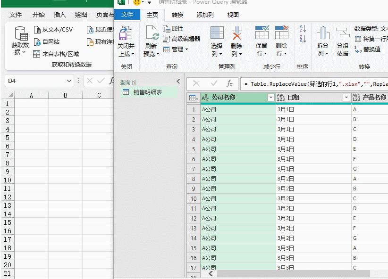Select column A header in Excel
The height and width of the screenshot is (279, 388).
[32, 95]
